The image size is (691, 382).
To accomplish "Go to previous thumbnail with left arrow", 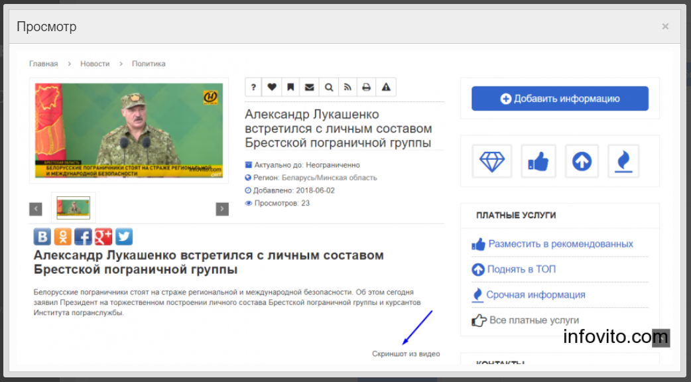I will [x=36, y=209].
